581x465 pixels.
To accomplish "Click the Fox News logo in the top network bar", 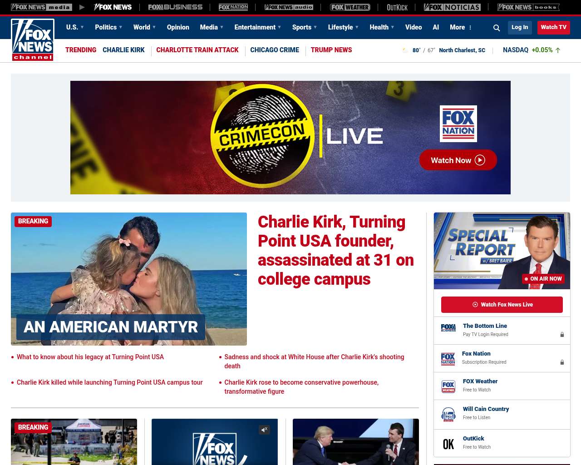I will 113,7.
